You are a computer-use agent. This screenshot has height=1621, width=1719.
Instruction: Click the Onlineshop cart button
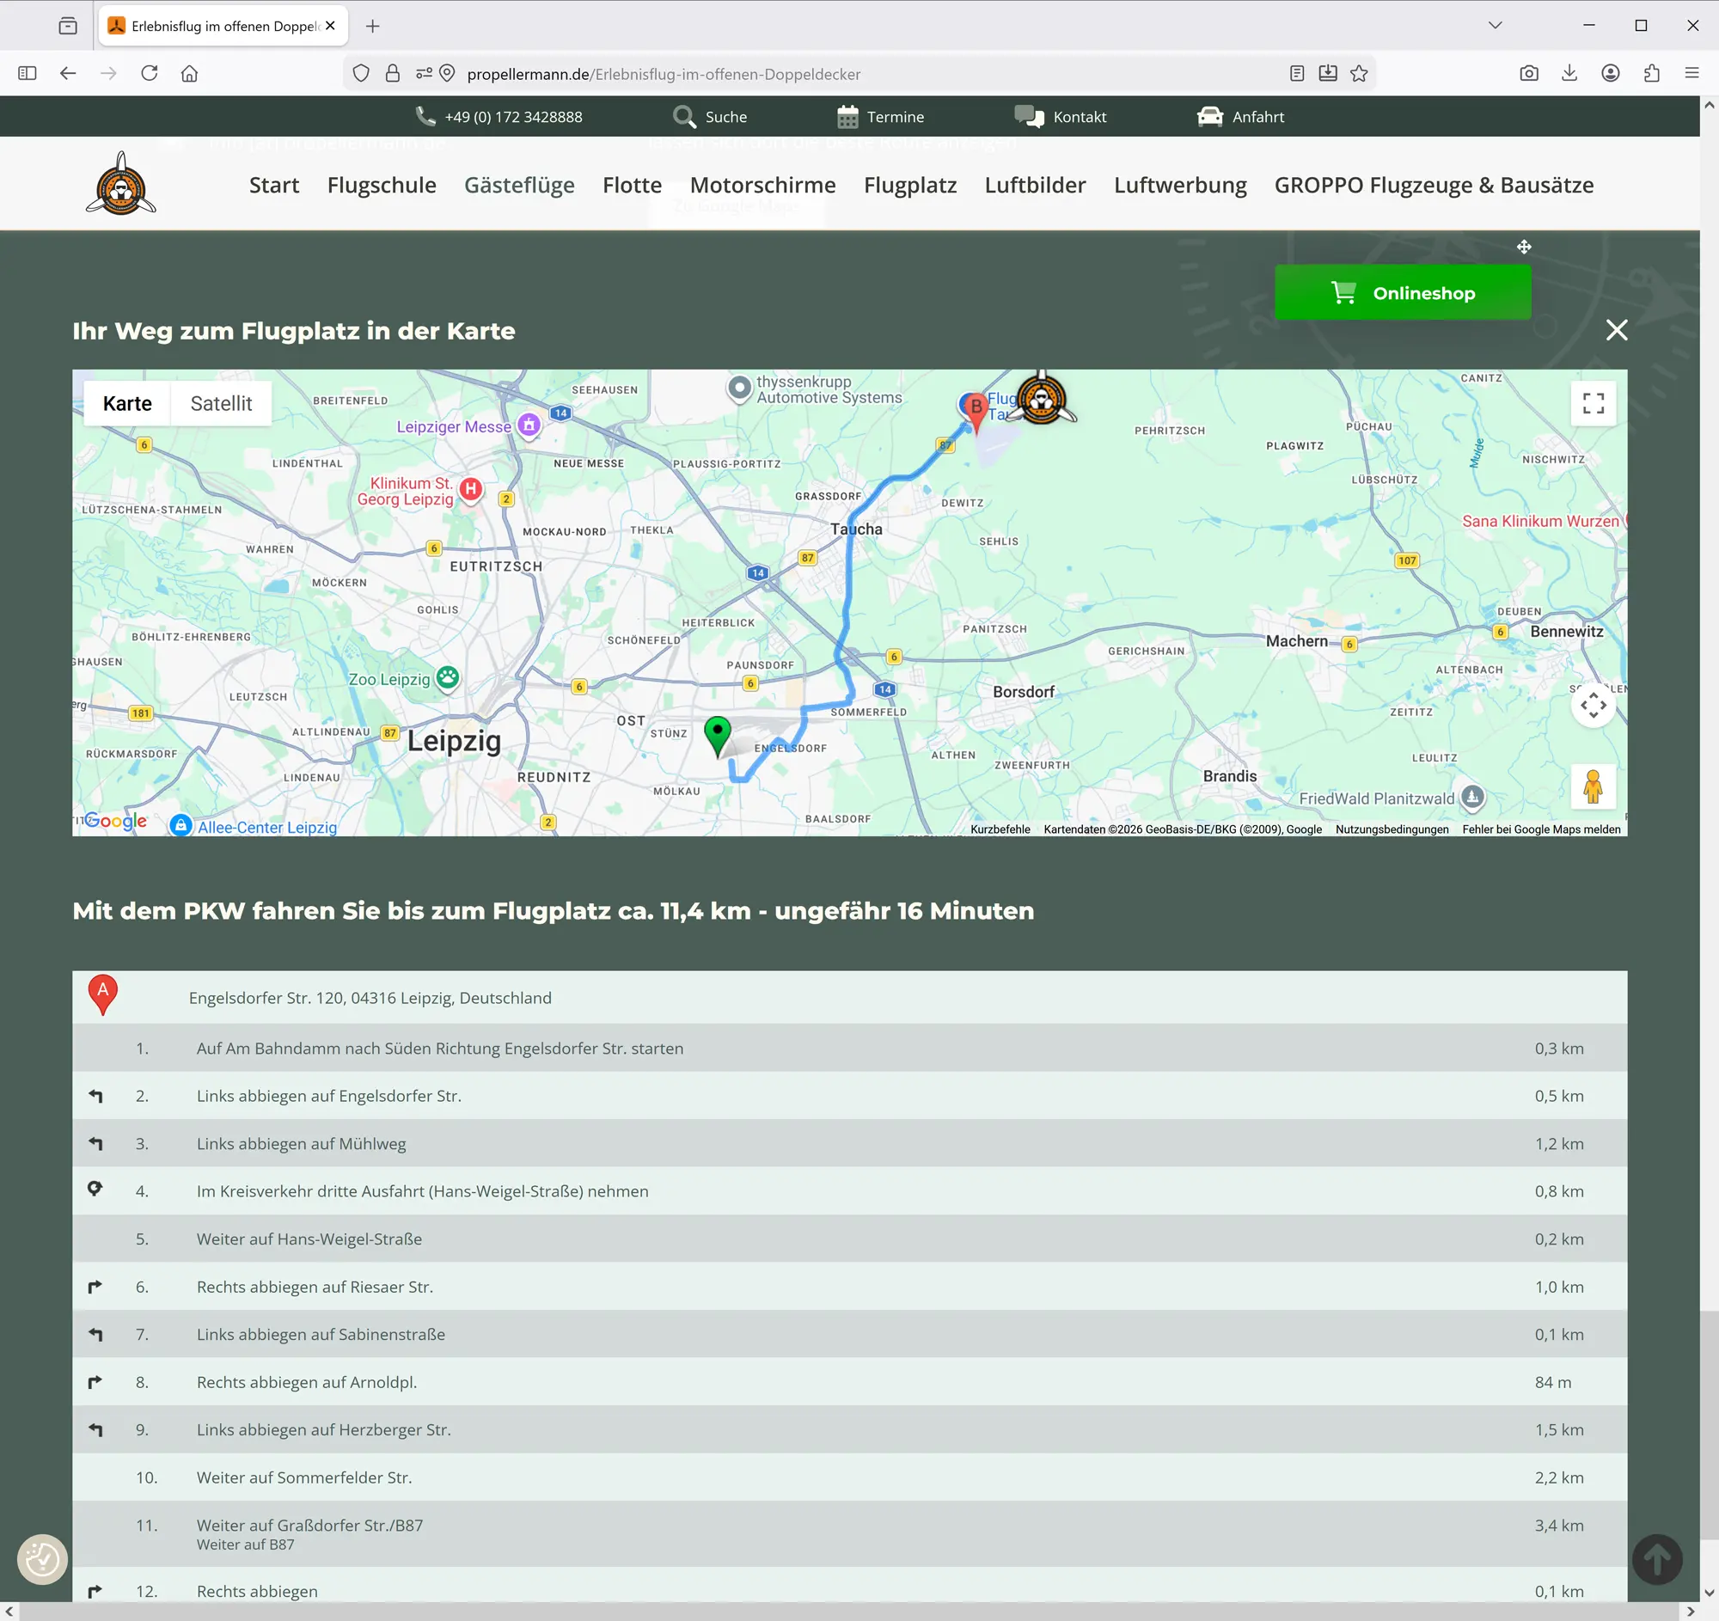(x=1402, y=293)
